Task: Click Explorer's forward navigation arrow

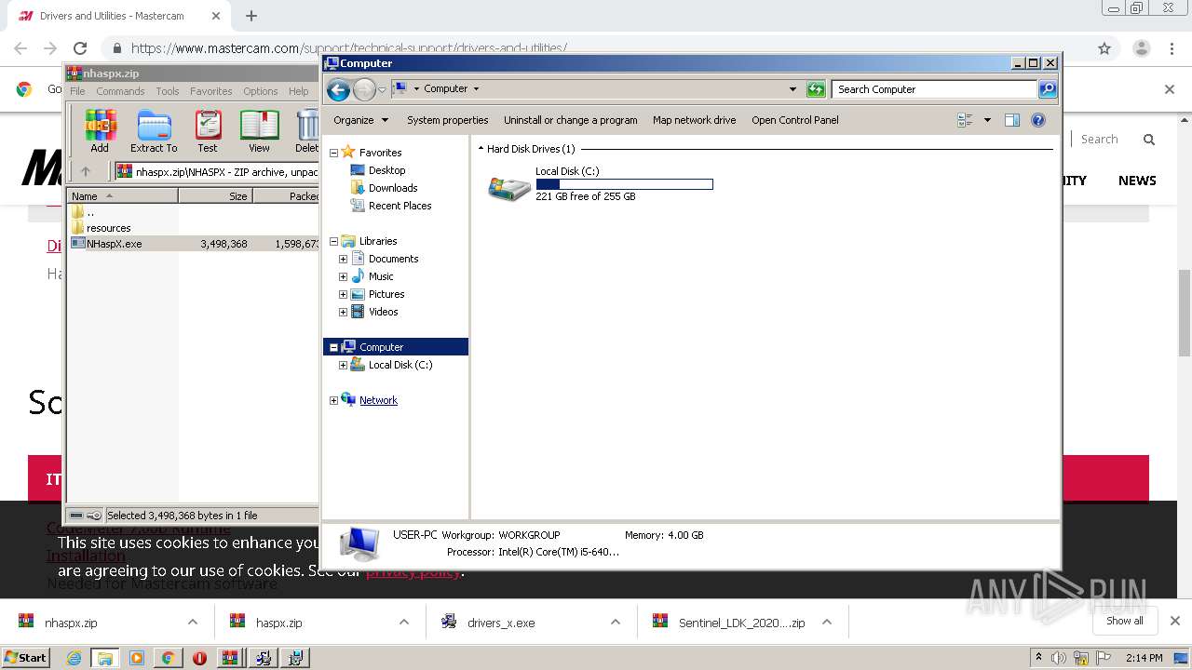Action: [x=364, y=89]
